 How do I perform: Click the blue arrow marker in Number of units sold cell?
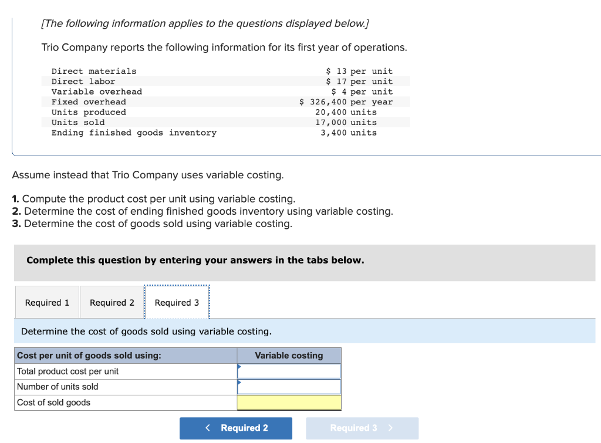238,383
